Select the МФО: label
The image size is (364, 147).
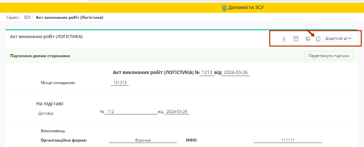tap(192, 140)
